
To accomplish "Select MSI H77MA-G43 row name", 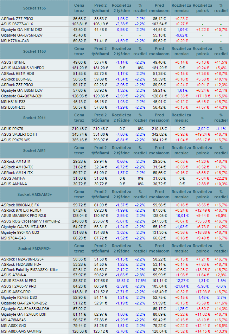I will click(x=15, y=41).
